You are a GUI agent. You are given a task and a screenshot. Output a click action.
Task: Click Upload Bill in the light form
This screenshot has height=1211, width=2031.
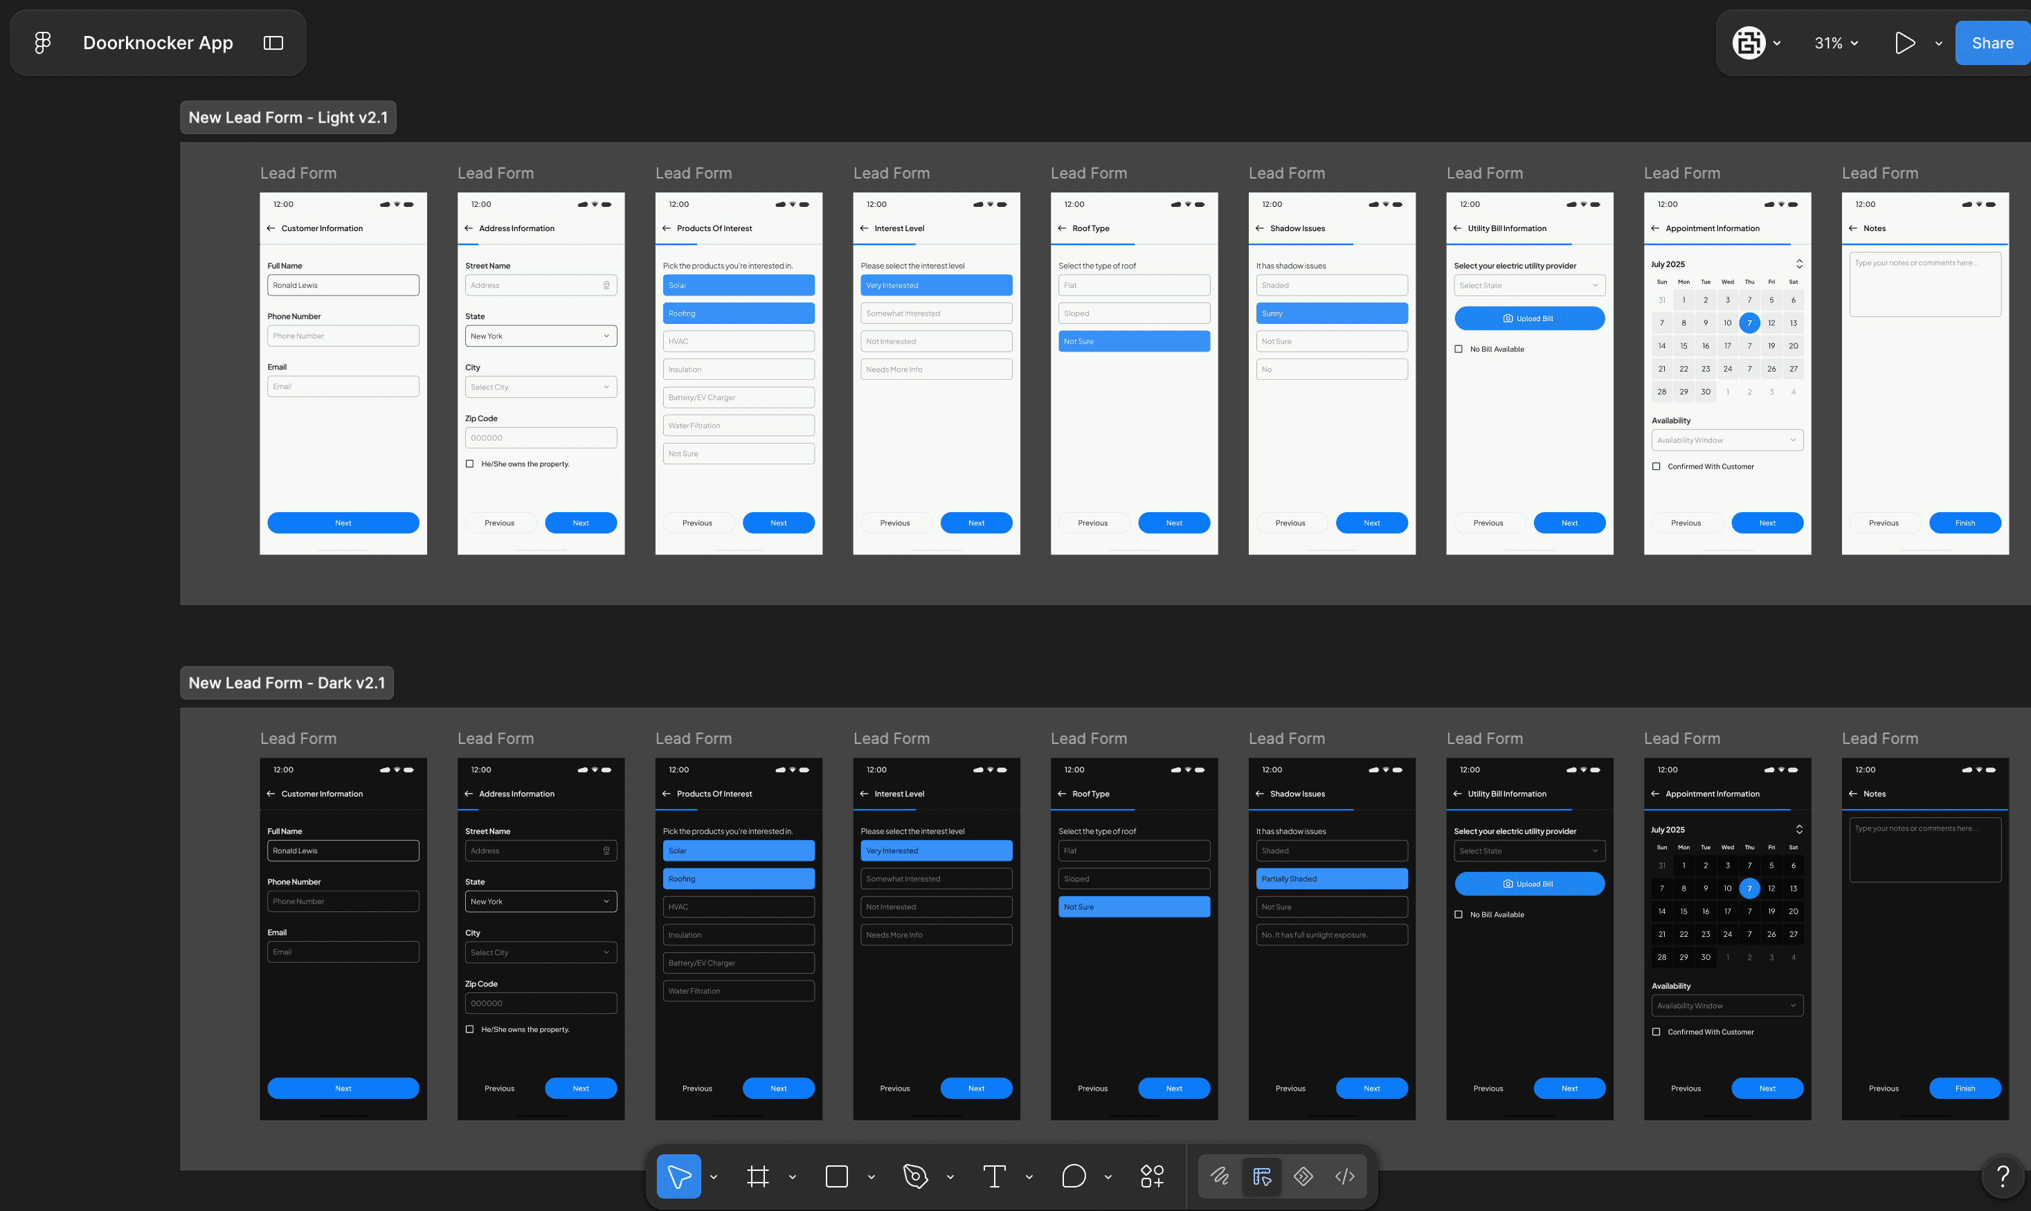pyautogui.click(x=1529, y=318)
